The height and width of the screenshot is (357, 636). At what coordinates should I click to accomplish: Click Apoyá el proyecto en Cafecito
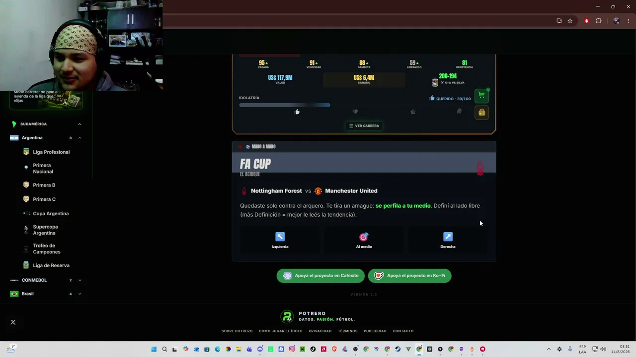(x=320, y=276)
